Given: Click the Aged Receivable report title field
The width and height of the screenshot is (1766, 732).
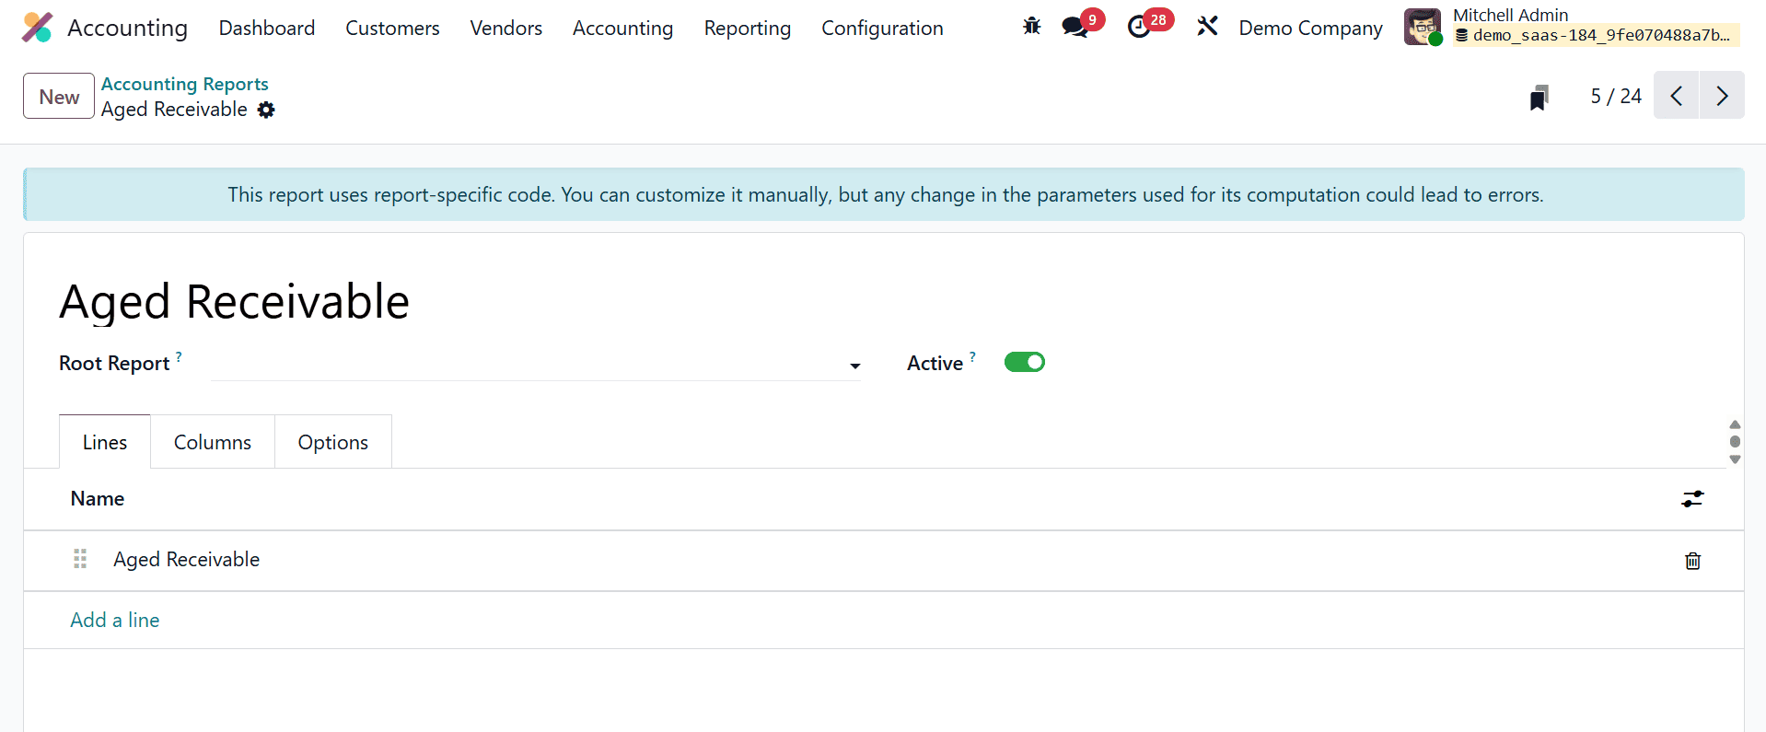Looking at the screenshot, I should coord(234,301).
